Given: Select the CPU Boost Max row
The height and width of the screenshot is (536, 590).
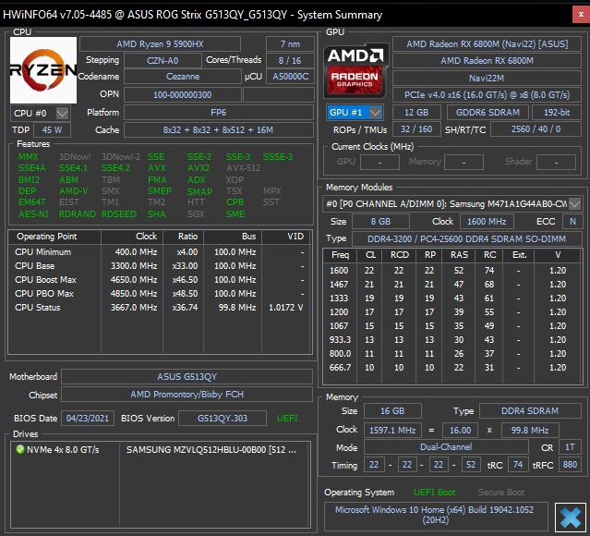Looking at the screenshot, I should point(160,280).
